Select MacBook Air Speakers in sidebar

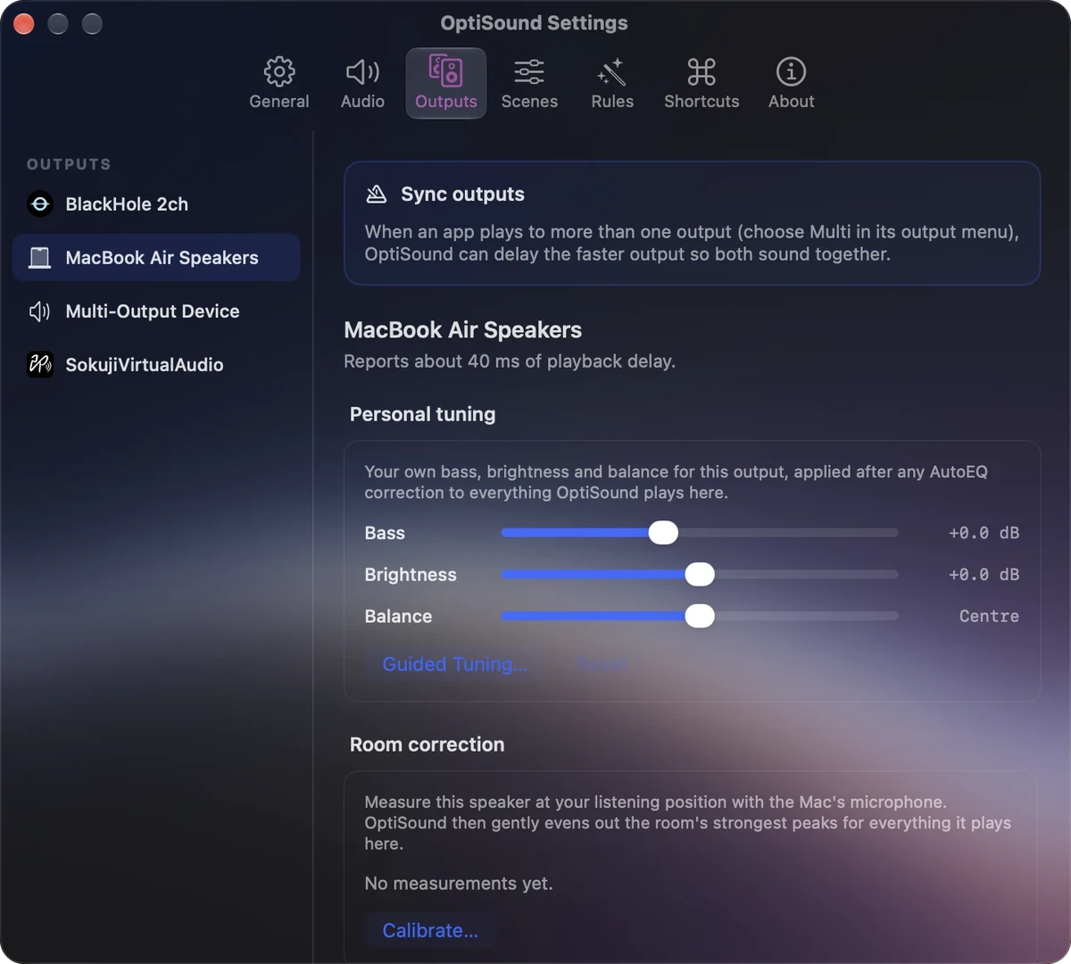tap(156, 258)
